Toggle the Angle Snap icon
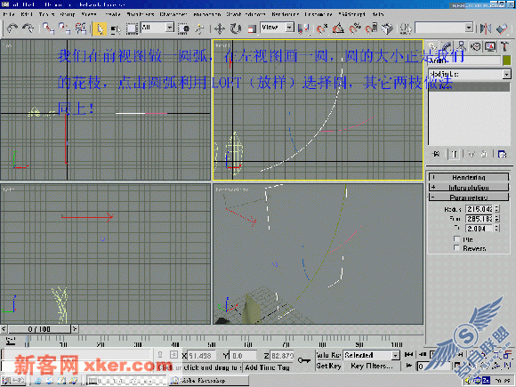This screenshot has height=387, width=516. pos(339,28)
